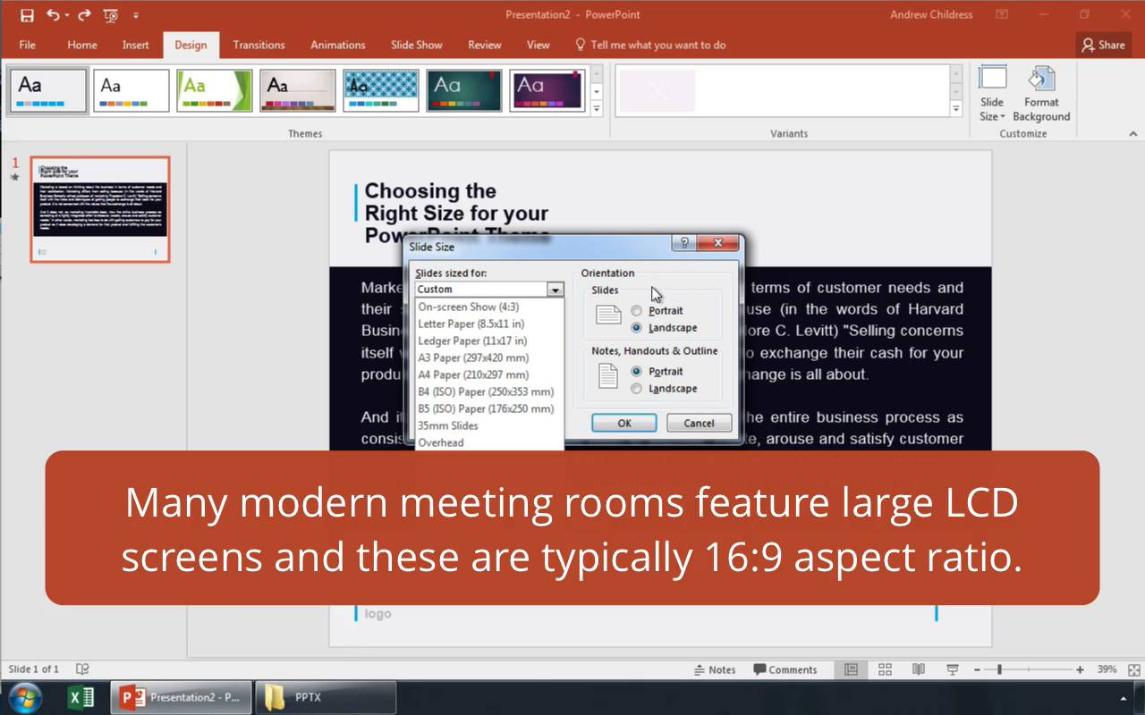Open Help in Slide Size dialog
This screenshot has width=1145, height=715.
684,243
